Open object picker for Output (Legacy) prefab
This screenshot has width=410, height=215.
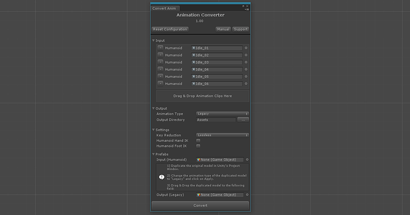click(247, 195)
